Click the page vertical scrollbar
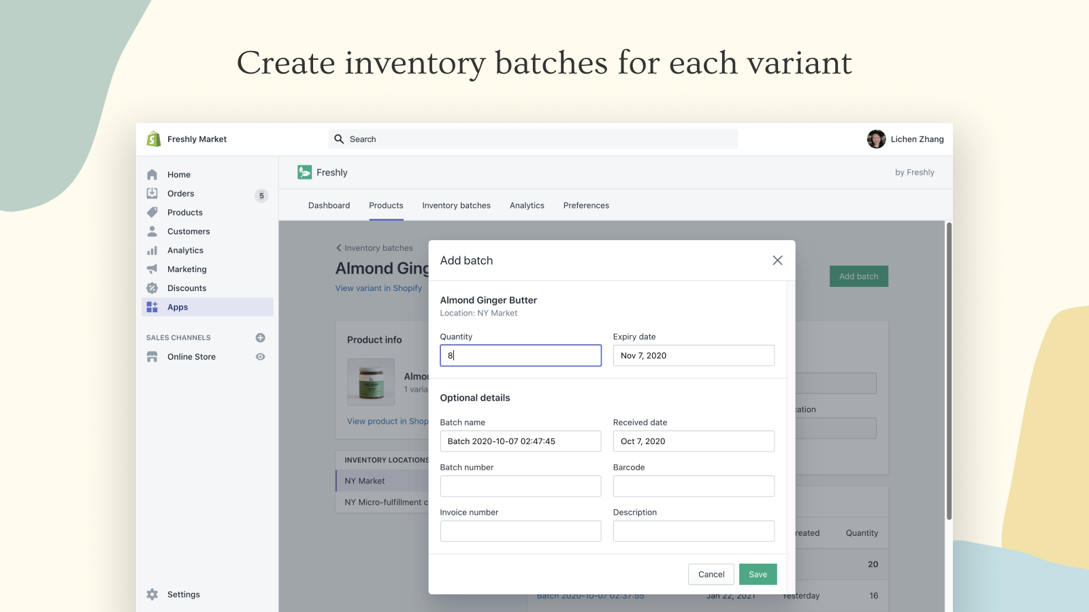Viewport: 1089px width, 612px height. (949, 371)
